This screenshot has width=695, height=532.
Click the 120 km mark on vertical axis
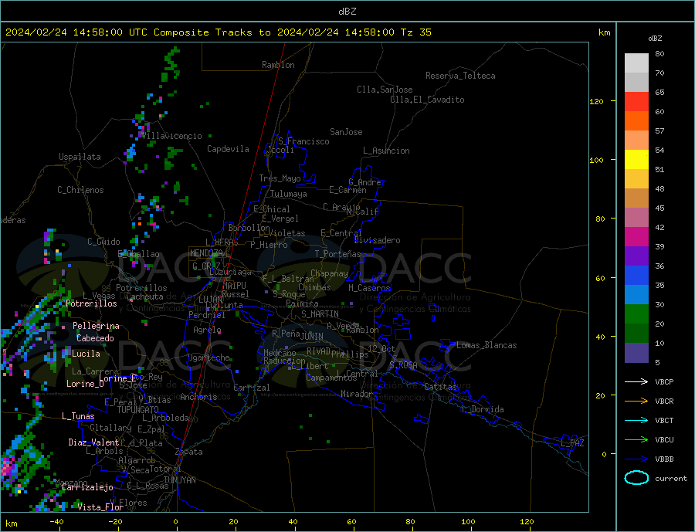point(597,101)
